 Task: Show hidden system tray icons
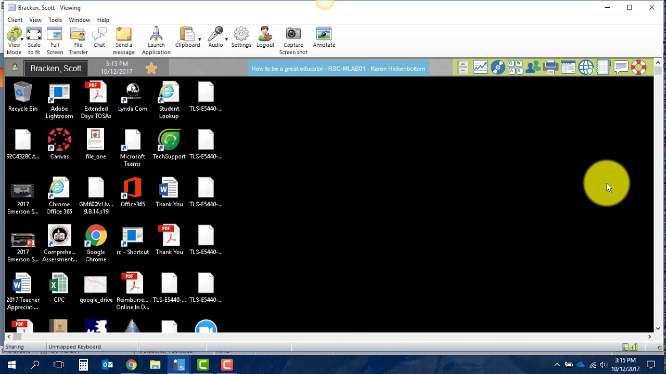coord(557,365)
